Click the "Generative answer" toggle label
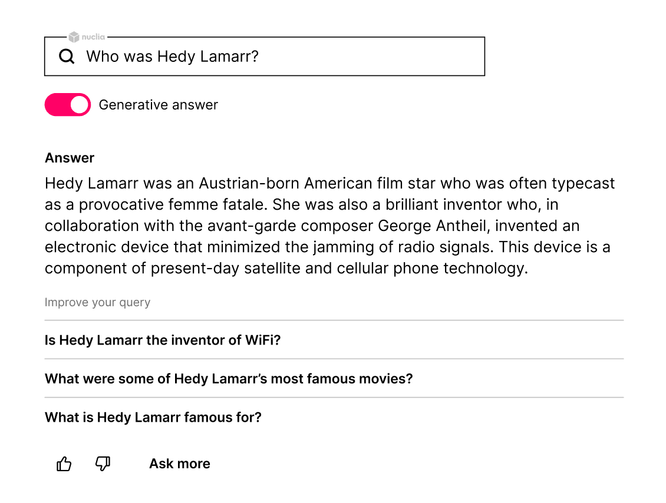 point(158,105)
